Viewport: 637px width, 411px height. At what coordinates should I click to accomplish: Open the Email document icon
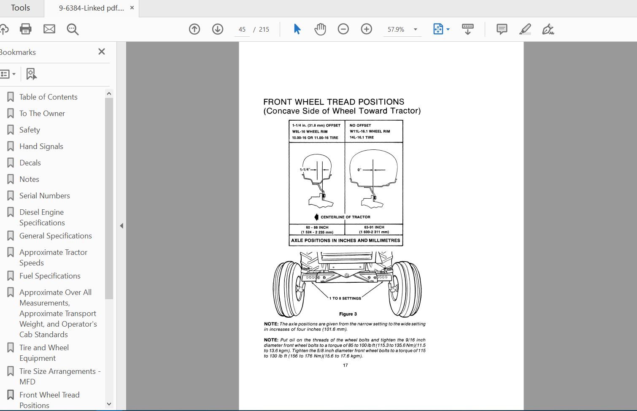49,29
